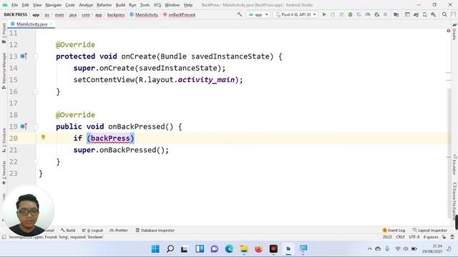This screenshot has width=458, height=257.
Task: Click the CRLF line separator status entry
Action: pos(400,237)
